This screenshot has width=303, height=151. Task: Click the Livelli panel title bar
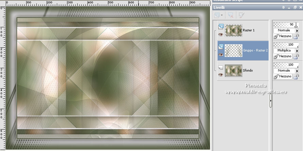coord(258,7)
